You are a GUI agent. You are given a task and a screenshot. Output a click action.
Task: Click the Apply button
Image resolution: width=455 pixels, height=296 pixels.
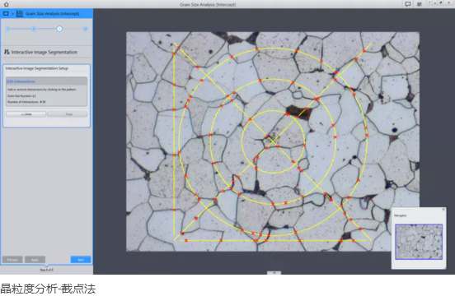pyautogui.click(x=35, y=260)
